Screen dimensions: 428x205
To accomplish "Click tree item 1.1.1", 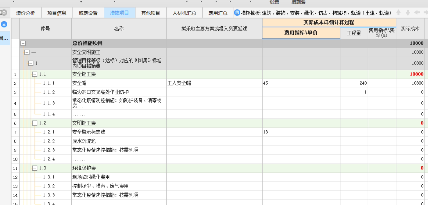I will [x=49, y=83].
